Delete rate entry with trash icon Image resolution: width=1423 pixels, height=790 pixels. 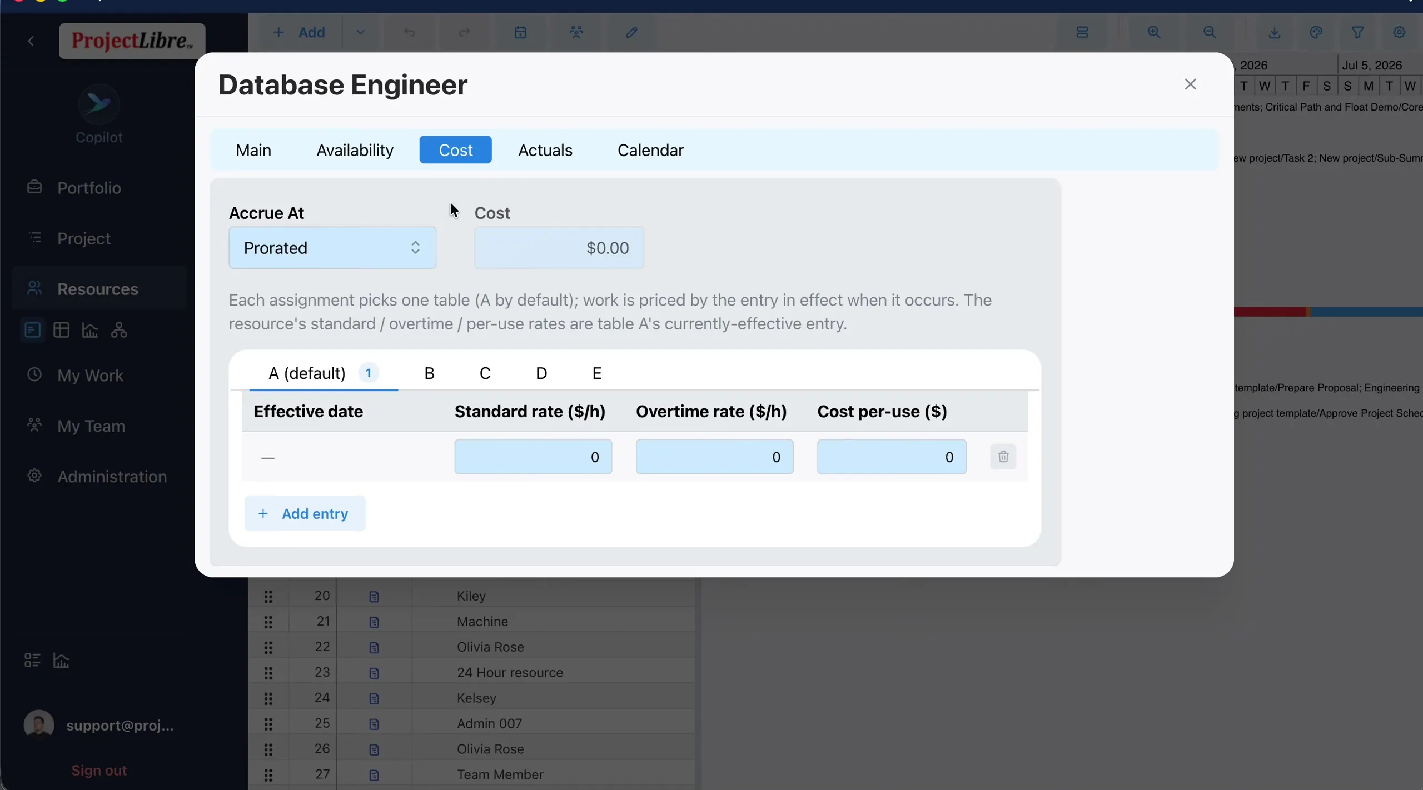(1003, 457)
